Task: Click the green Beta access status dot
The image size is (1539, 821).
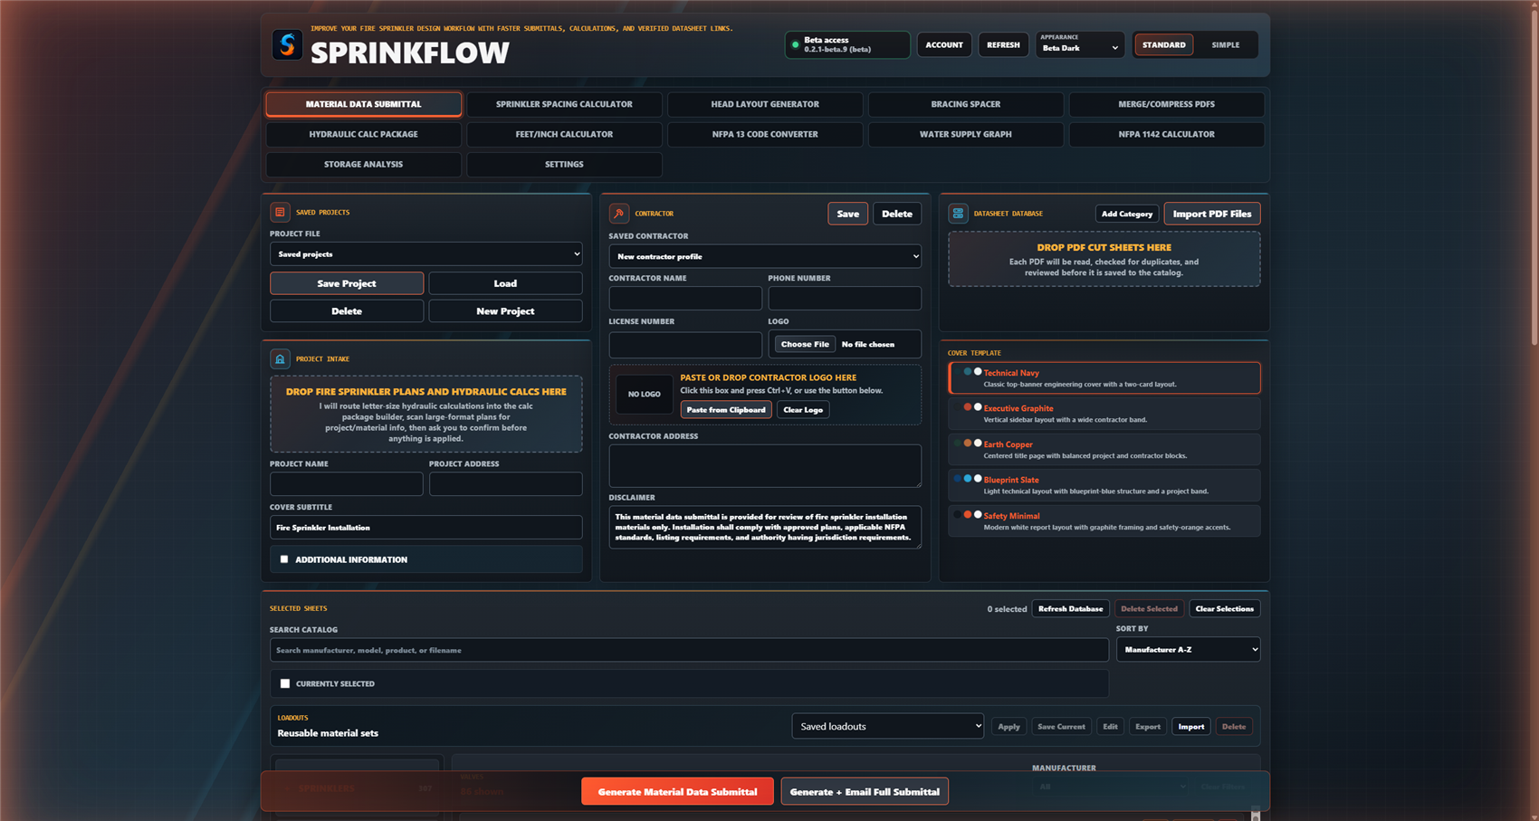Action: (796, 44)
